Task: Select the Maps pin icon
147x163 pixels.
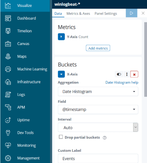Action: (8, 56)
